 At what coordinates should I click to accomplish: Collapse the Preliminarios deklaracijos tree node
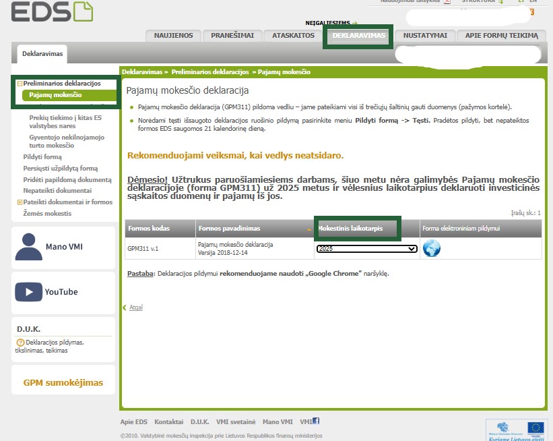pos(20,84)
